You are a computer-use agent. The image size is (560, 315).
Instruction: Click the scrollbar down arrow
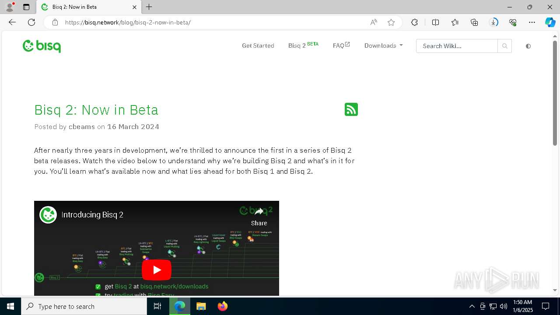[x=555, y=290]
